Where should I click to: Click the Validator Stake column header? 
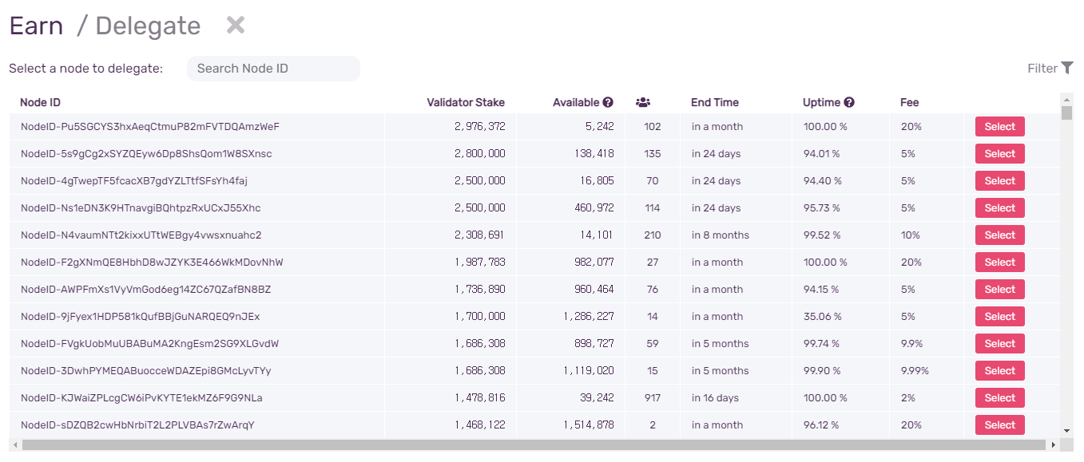tap(466, 102)
